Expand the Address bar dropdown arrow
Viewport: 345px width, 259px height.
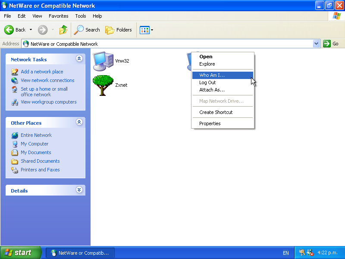(316, 44)
